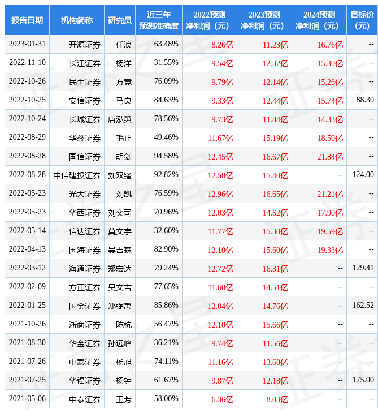Select institution 光大证券
Screen dimensions: 378x413
pyautogui.click(x=85, y=194)
